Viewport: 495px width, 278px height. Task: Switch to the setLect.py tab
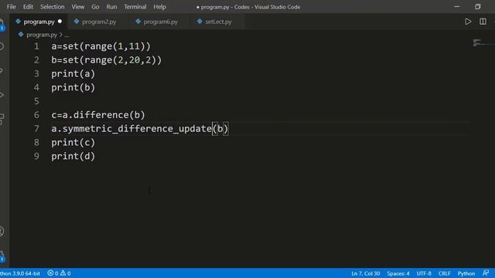pyautogui.click(x=218, y=22)
